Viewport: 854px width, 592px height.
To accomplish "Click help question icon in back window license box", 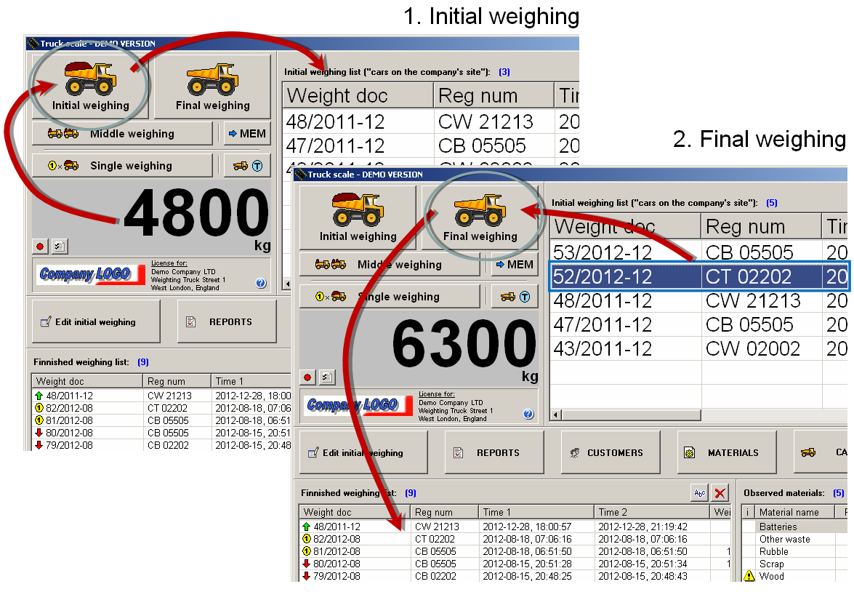I will click(x=261, y=283).
